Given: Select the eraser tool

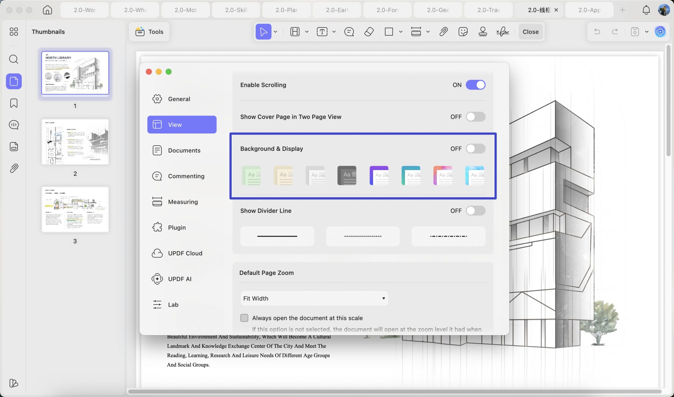Looking at the screenshot, I should pos(369,32).
